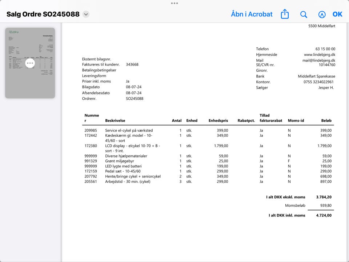Click item number 172442

tap(91, 135)
